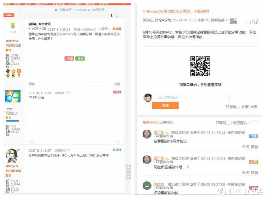Viewport: 265px width, 198px height.
Task: Open the 内测粉丝组 user group link
Action: coord(14,45)
